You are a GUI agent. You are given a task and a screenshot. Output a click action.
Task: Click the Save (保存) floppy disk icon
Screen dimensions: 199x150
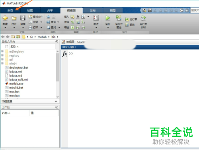coord(23,18)
